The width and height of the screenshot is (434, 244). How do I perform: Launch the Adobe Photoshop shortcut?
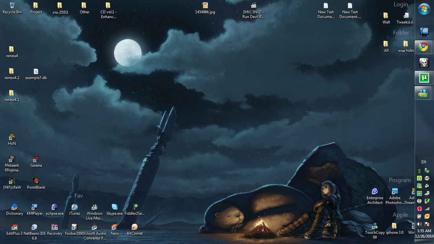tap(395, 197)
